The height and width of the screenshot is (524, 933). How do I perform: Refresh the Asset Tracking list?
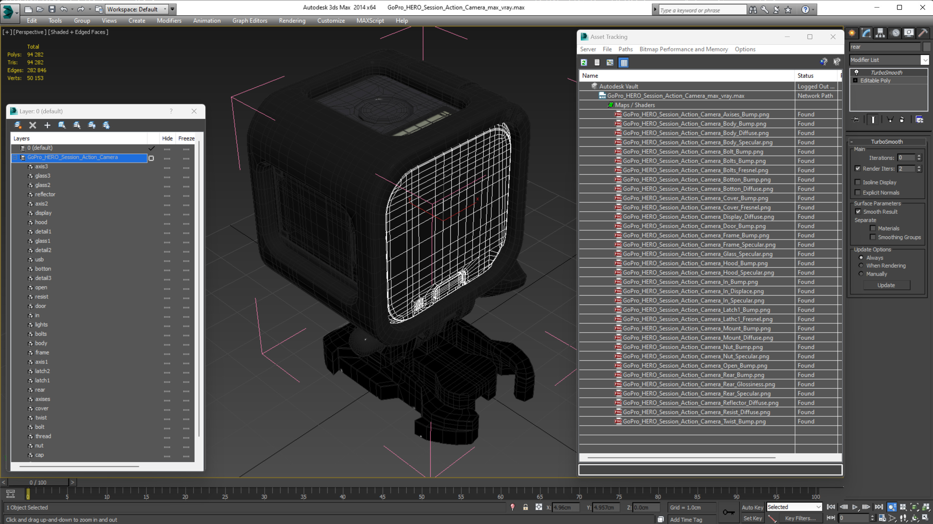[x=584, y=63]
